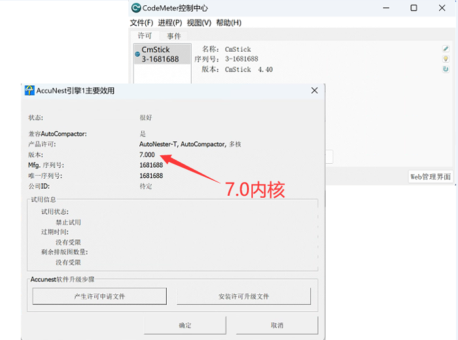Click the CodeMeter logo in title bar
The width and height of the screenshot is (458, 340).
coord(136,8)
